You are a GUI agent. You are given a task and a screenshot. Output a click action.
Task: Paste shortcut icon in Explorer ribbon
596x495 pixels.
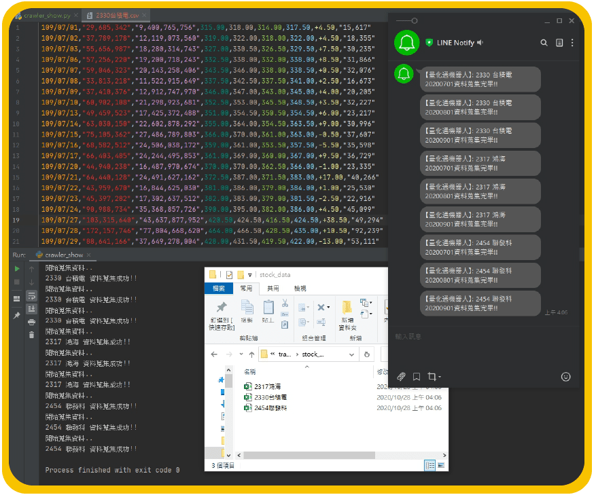[x=285, y=325]
